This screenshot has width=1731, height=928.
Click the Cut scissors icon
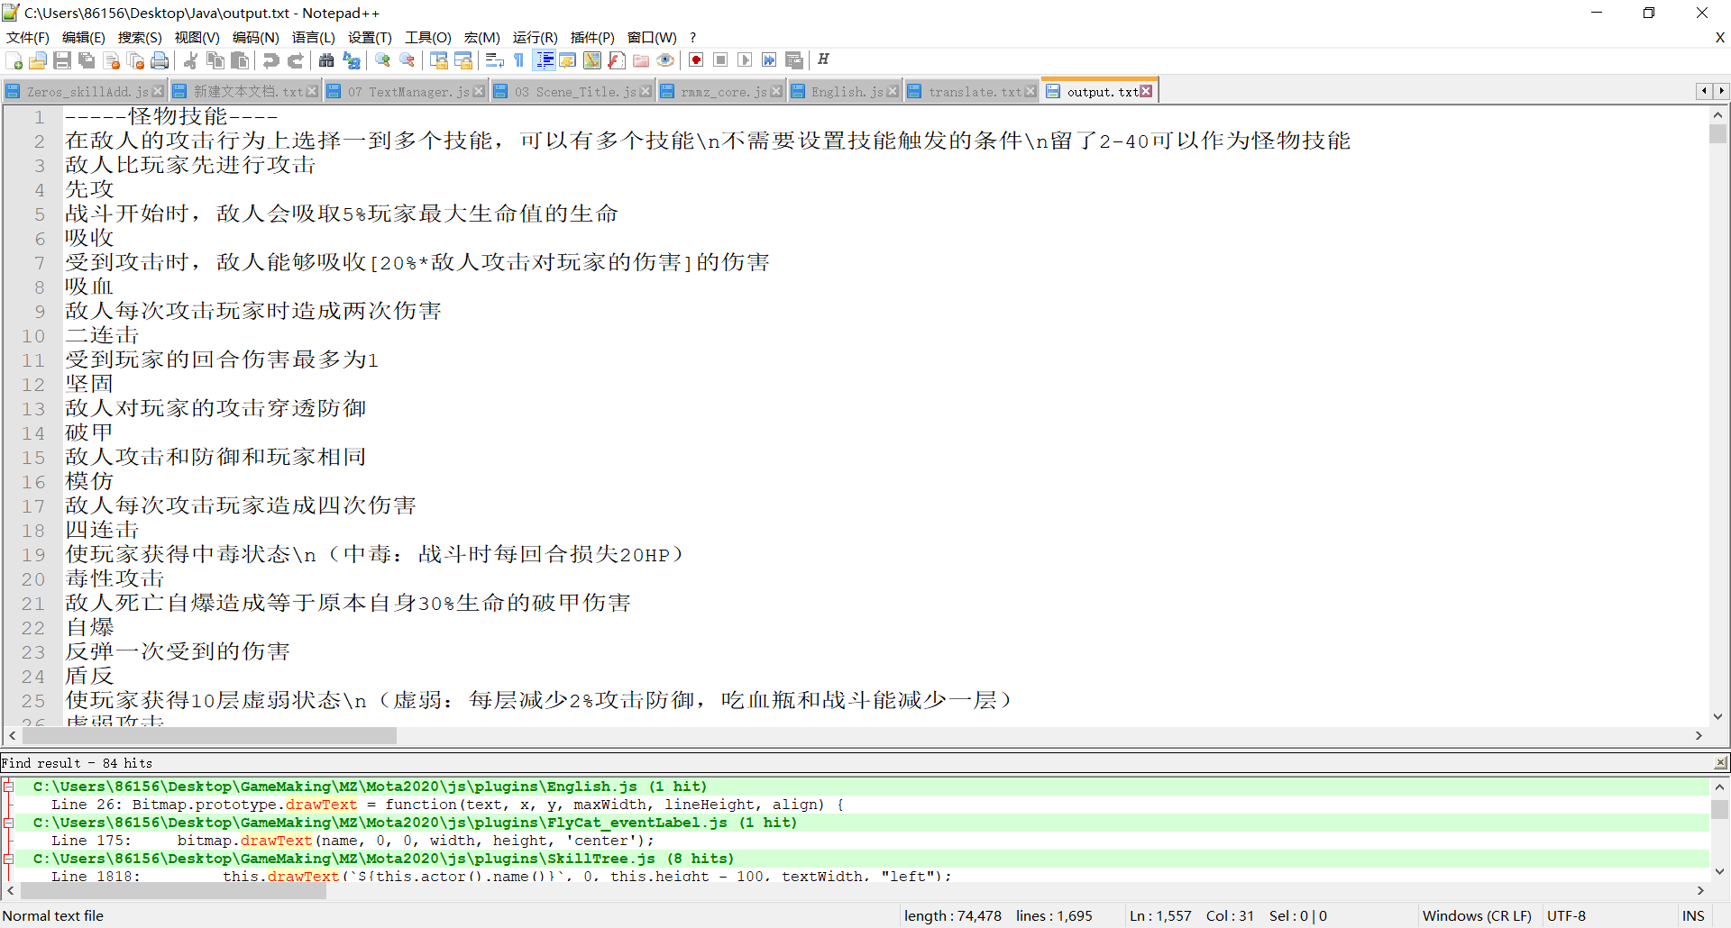[x=191, y=60]
